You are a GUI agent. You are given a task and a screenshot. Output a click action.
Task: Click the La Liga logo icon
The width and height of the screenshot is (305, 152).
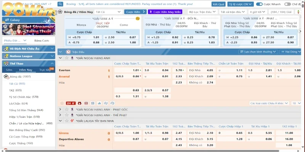[72, 121]
